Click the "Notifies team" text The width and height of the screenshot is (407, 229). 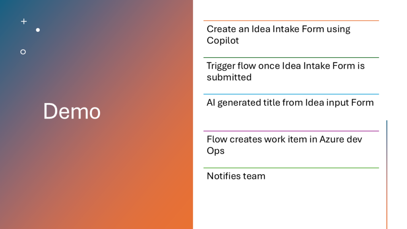(236, 176)
